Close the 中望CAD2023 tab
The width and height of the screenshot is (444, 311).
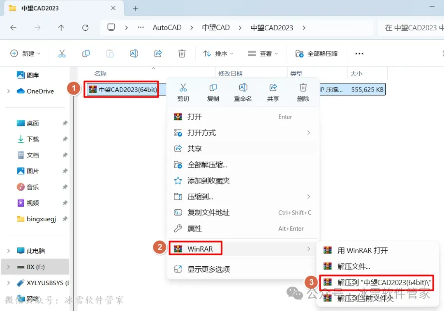click(x=113, y=8)
